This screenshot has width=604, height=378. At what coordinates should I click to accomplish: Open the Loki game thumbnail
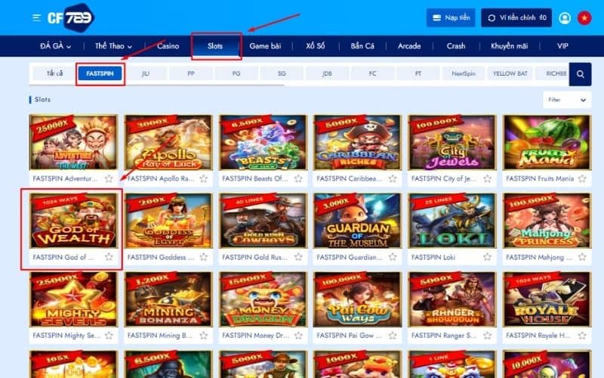pos(452,221)
